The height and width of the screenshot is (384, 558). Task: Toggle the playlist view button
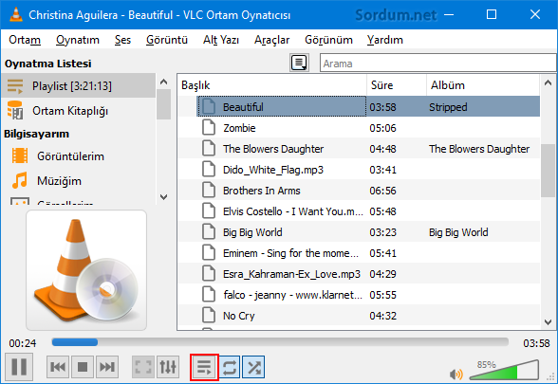(x=204, y=367)
